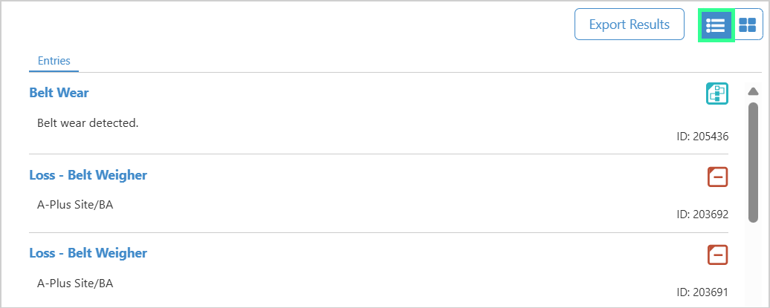This screenshot has width=770, height=308.
Task: Open Loss - Belt Weigher entry 203692 title
Action: pos(88,175)
